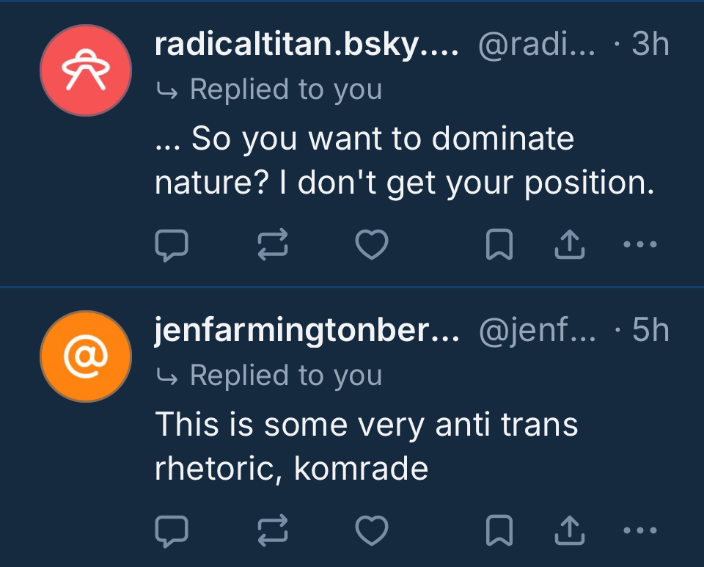Reply to jenfarmingtonber's post

172,531
